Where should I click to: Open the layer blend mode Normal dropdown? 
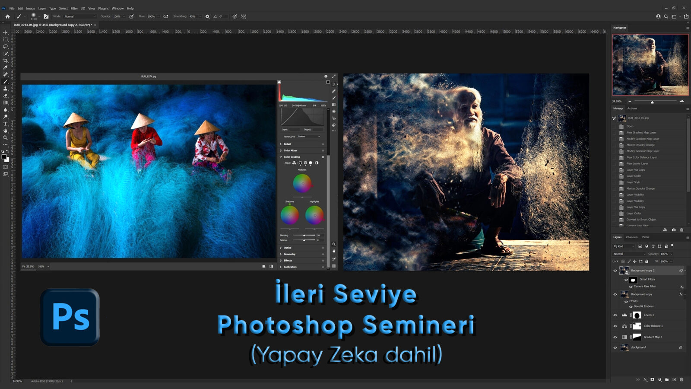[x=629, y=254]
